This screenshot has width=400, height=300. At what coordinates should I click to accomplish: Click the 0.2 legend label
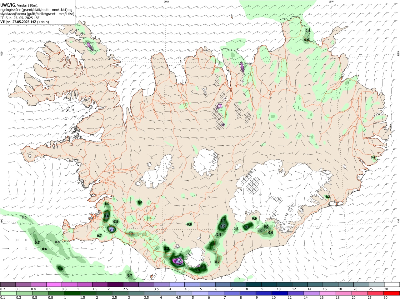(x=2, y=289)
